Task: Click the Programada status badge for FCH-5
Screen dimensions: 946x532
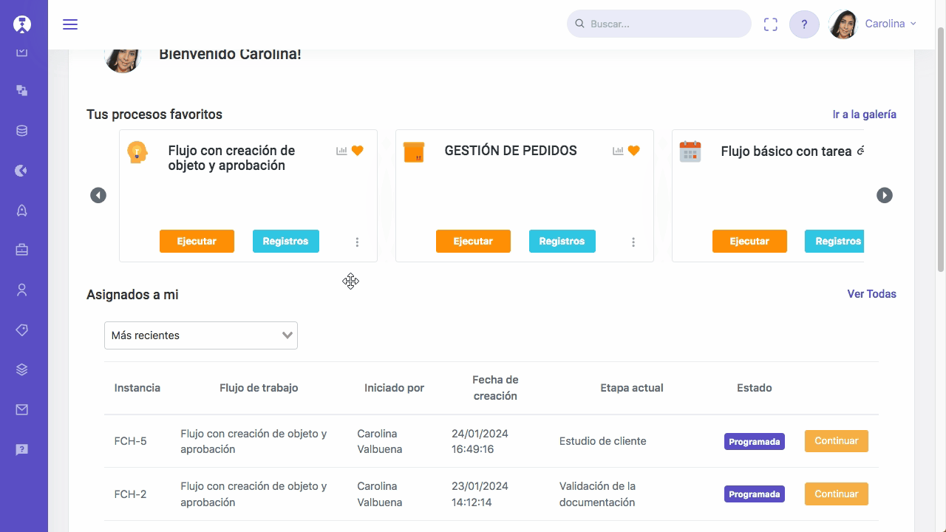Action: [x=755, y=442]
